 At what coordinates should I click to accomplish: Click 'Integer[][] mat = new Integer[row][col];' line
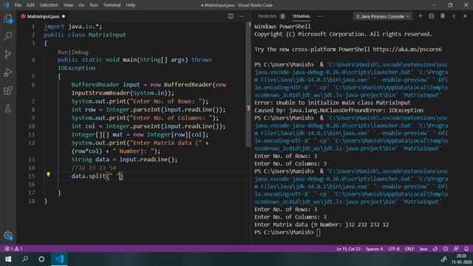[140, 134]
